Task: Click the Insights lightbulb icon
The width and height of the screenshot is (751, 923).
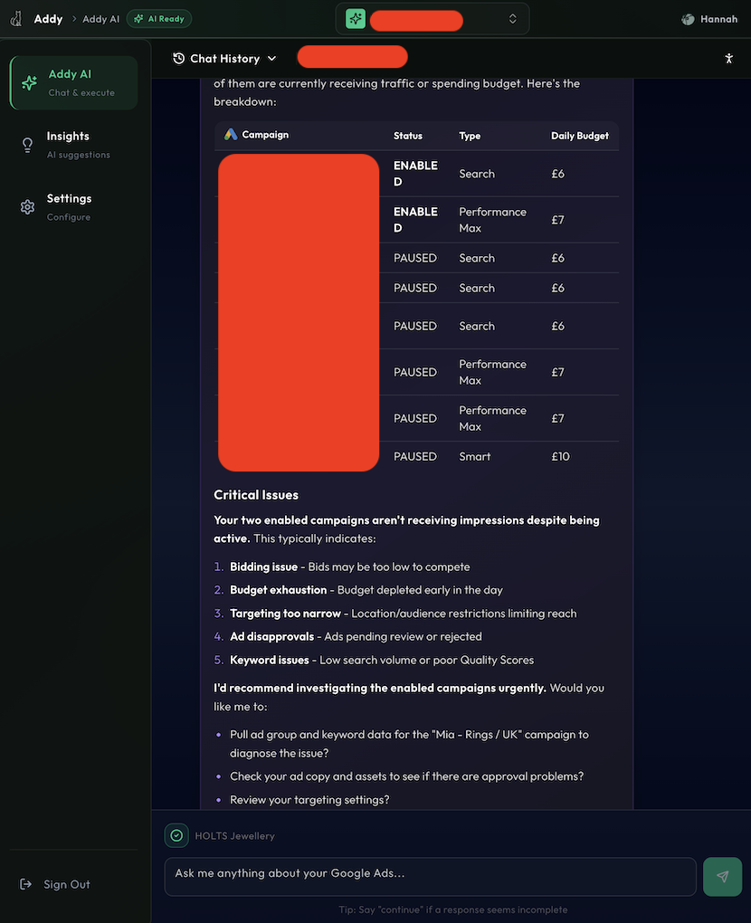Action: [x=27, y=145]
